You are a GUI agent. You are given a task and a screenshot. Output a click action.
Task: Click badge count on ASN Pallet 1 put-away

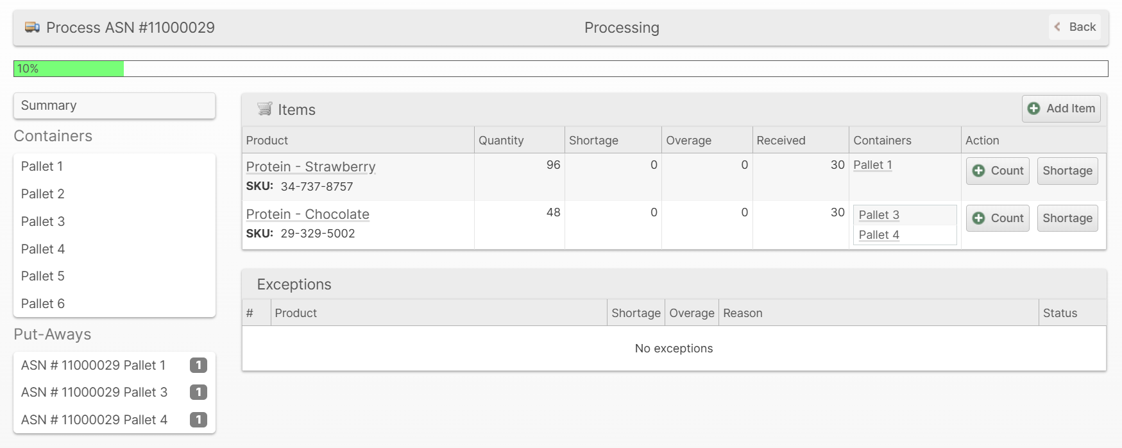click(x=198, y=365)
